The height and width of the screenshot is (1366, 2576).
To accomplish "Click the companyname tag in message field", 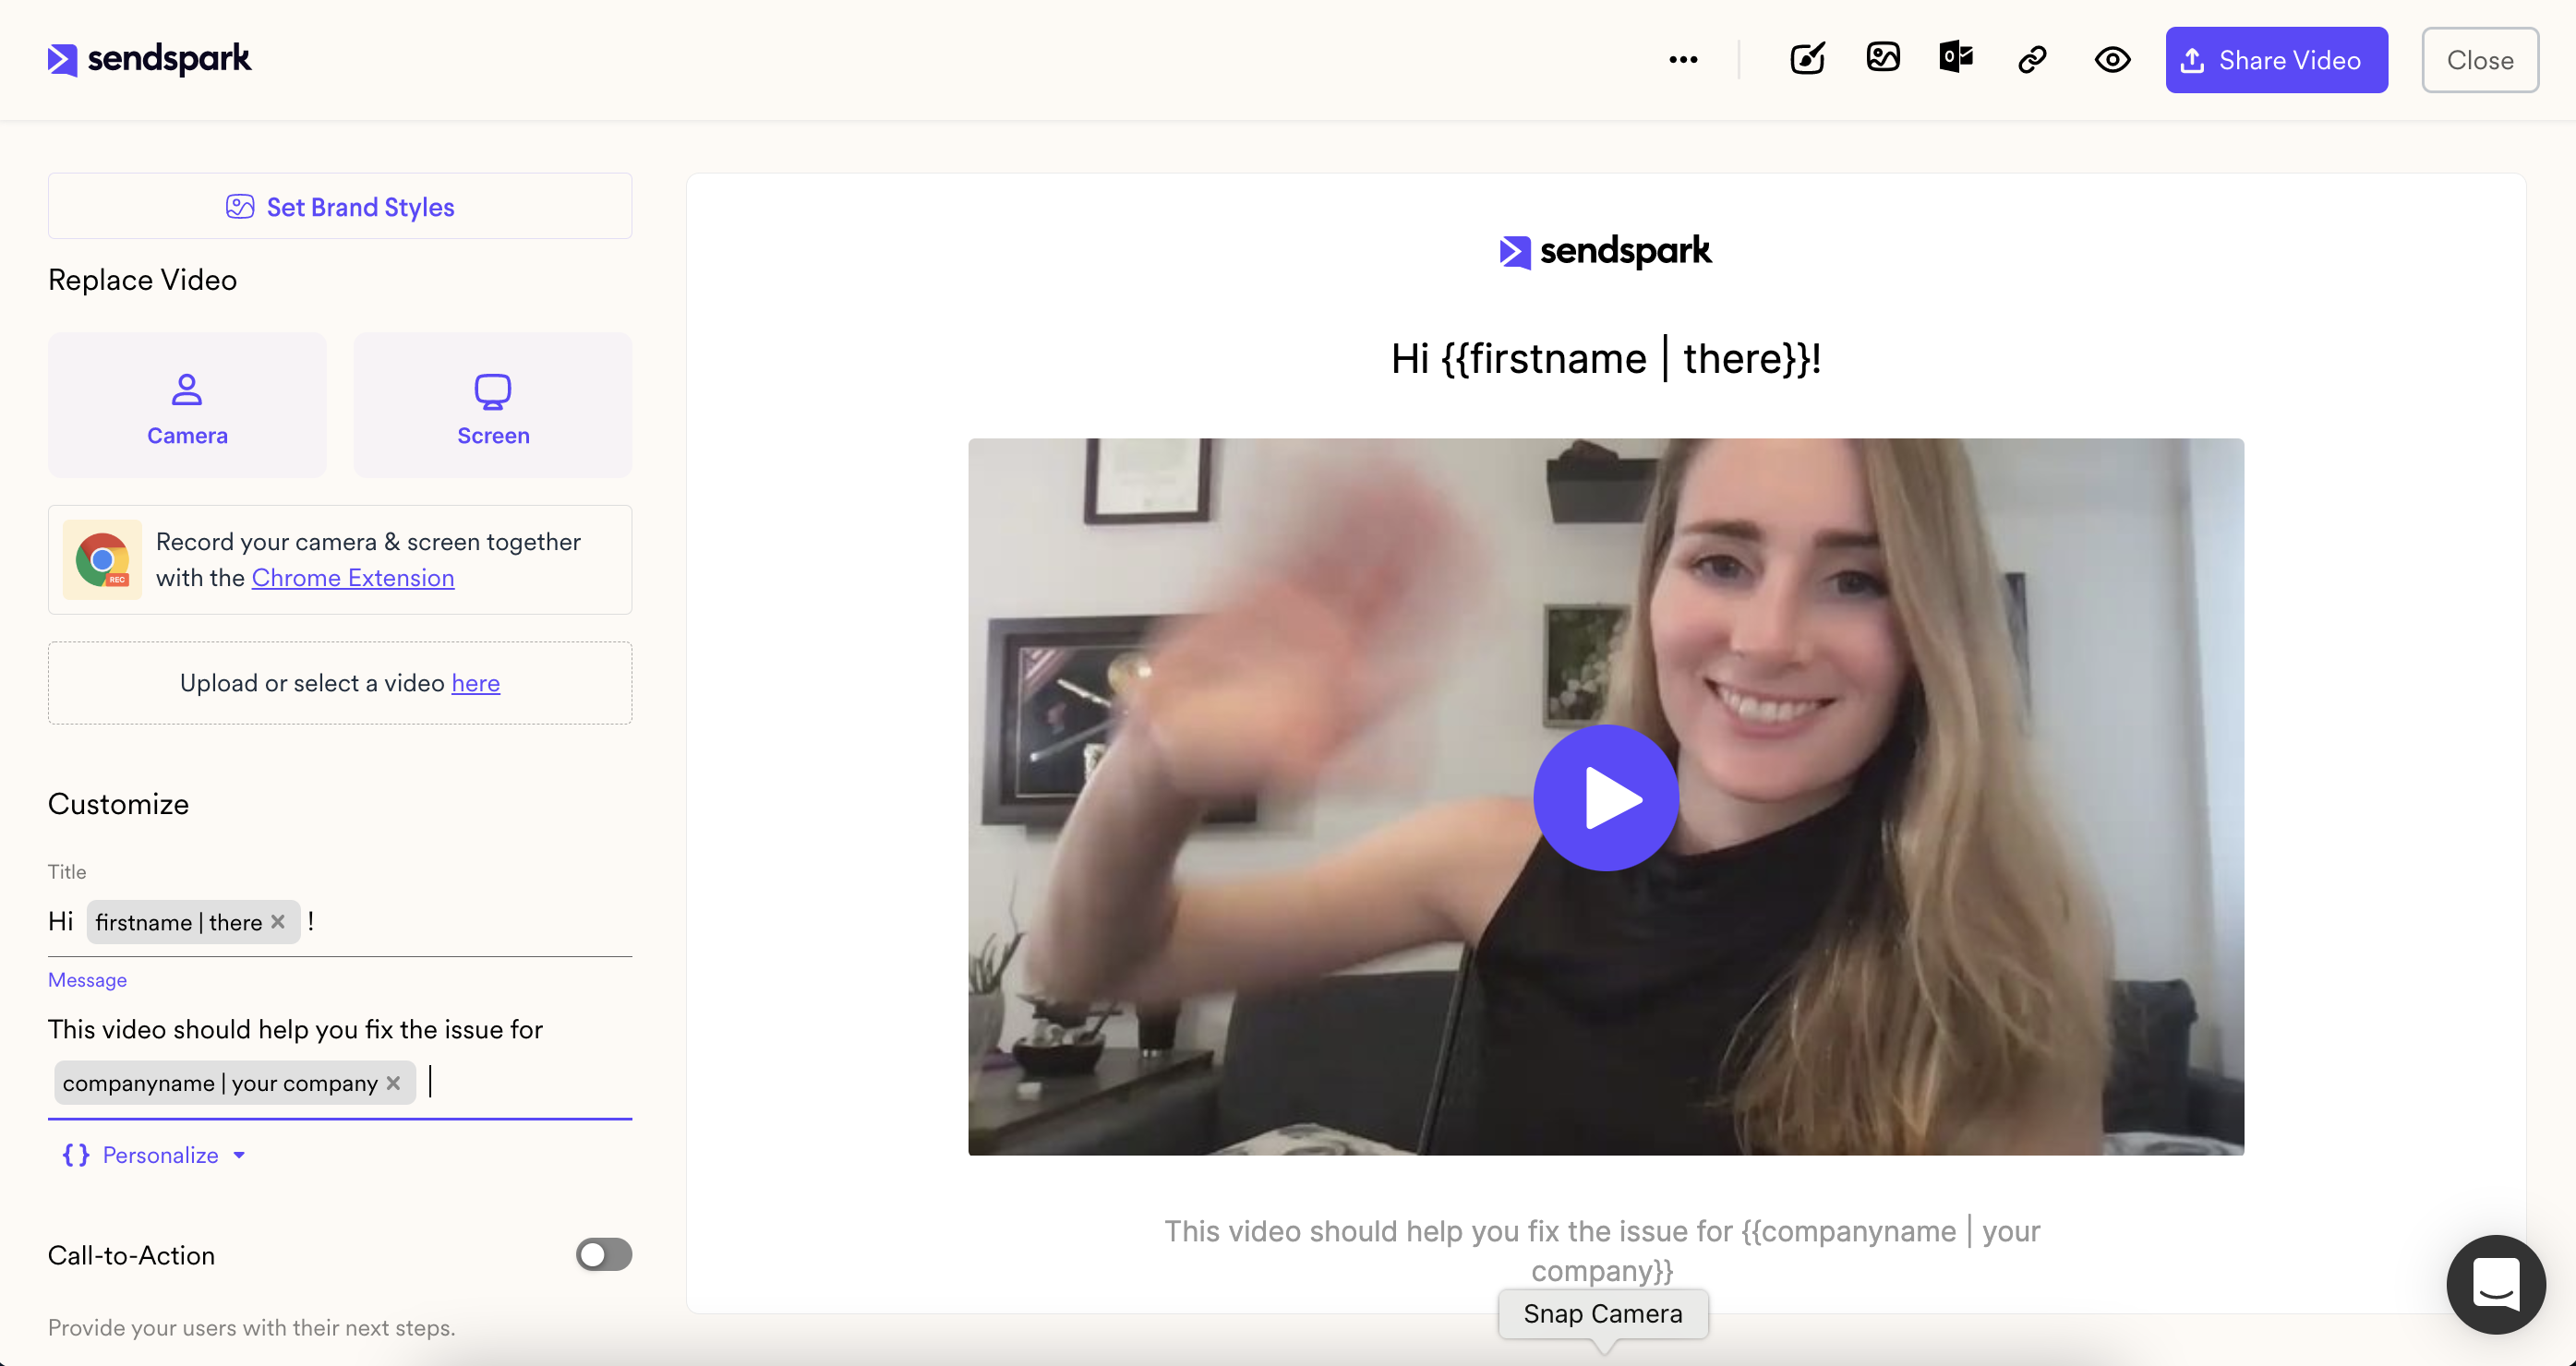I will pyautogui.click(x=222, y=1082).
